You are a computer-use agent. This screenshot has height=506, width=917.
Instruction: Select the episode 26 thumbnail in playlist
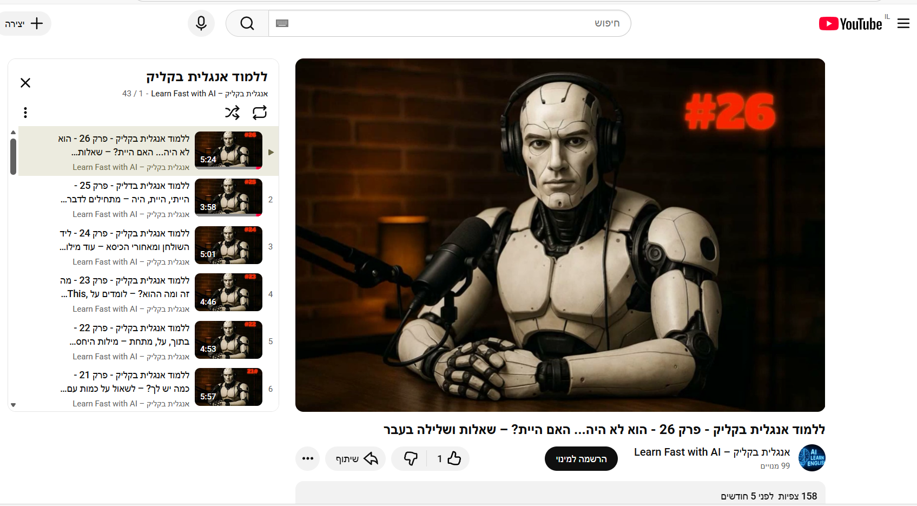click(x=228, y=150)
